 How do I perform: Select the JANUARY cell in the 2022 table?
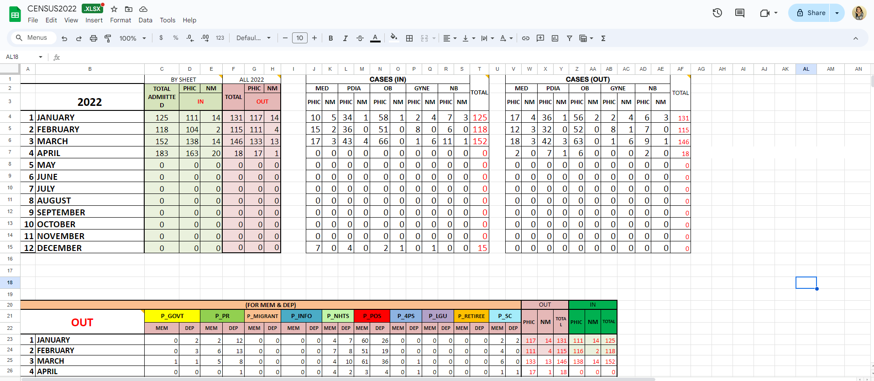tap(90, 117)
